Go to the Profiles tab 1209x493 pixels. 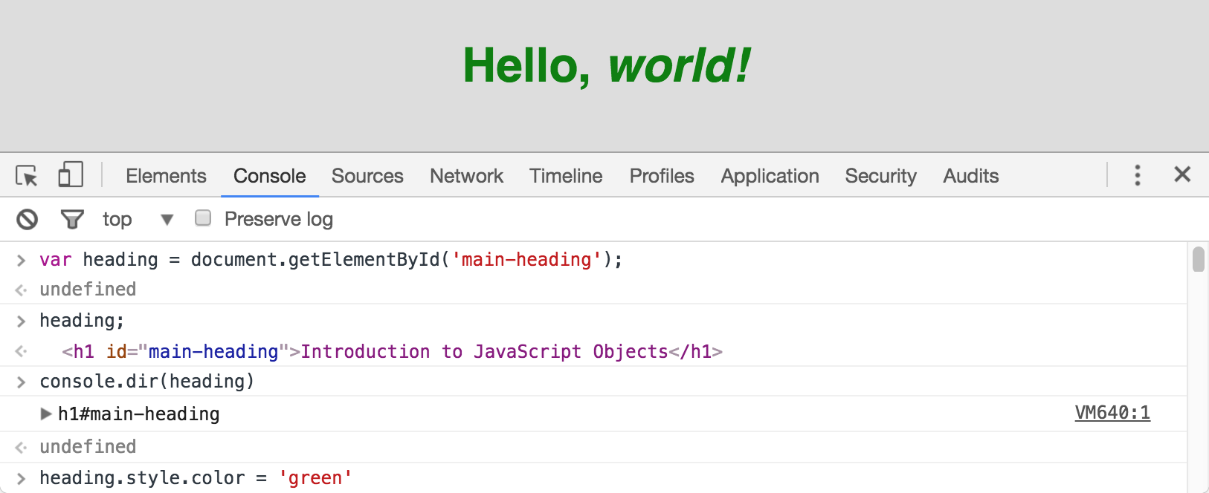coord(661,176)
